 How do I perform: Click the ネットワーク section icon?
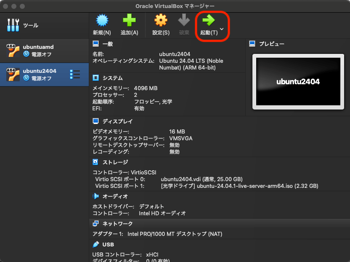point(96,223)
